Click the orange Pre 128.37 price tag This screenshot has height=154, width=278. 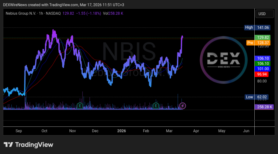pos(258,43)
